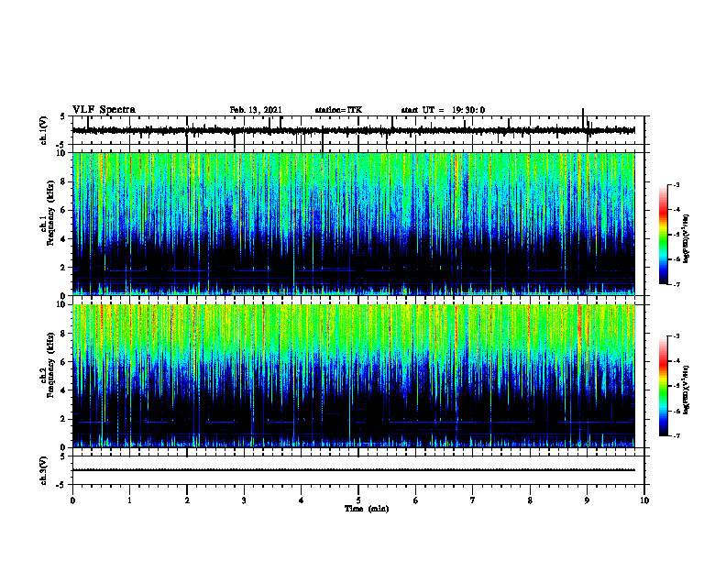Click the ch.1 colorbar log(PSD) title
Screen dimensions: 726x561
[x=687, y=239]
